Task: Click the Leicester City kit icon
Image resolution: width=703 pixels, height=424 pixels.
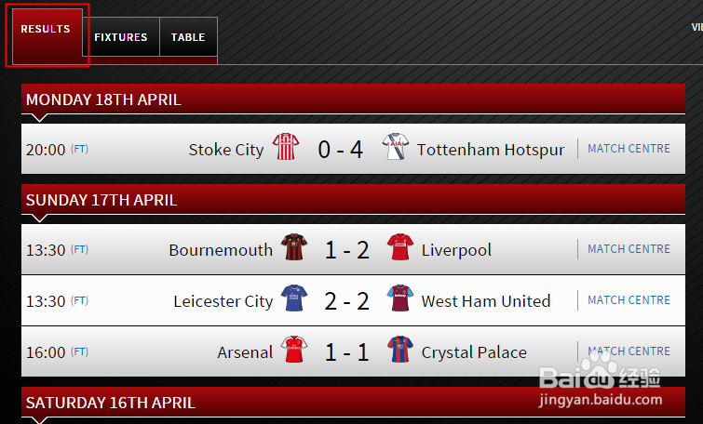Action: tap(294, 299)
